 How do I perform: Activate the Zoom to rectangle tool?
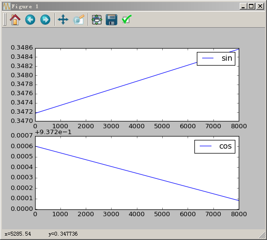pyautogui.click(x=78, y=20)
